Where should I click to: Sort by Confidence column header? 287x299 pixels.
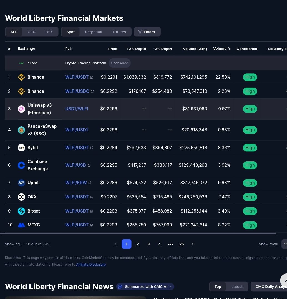pos(247,49)
